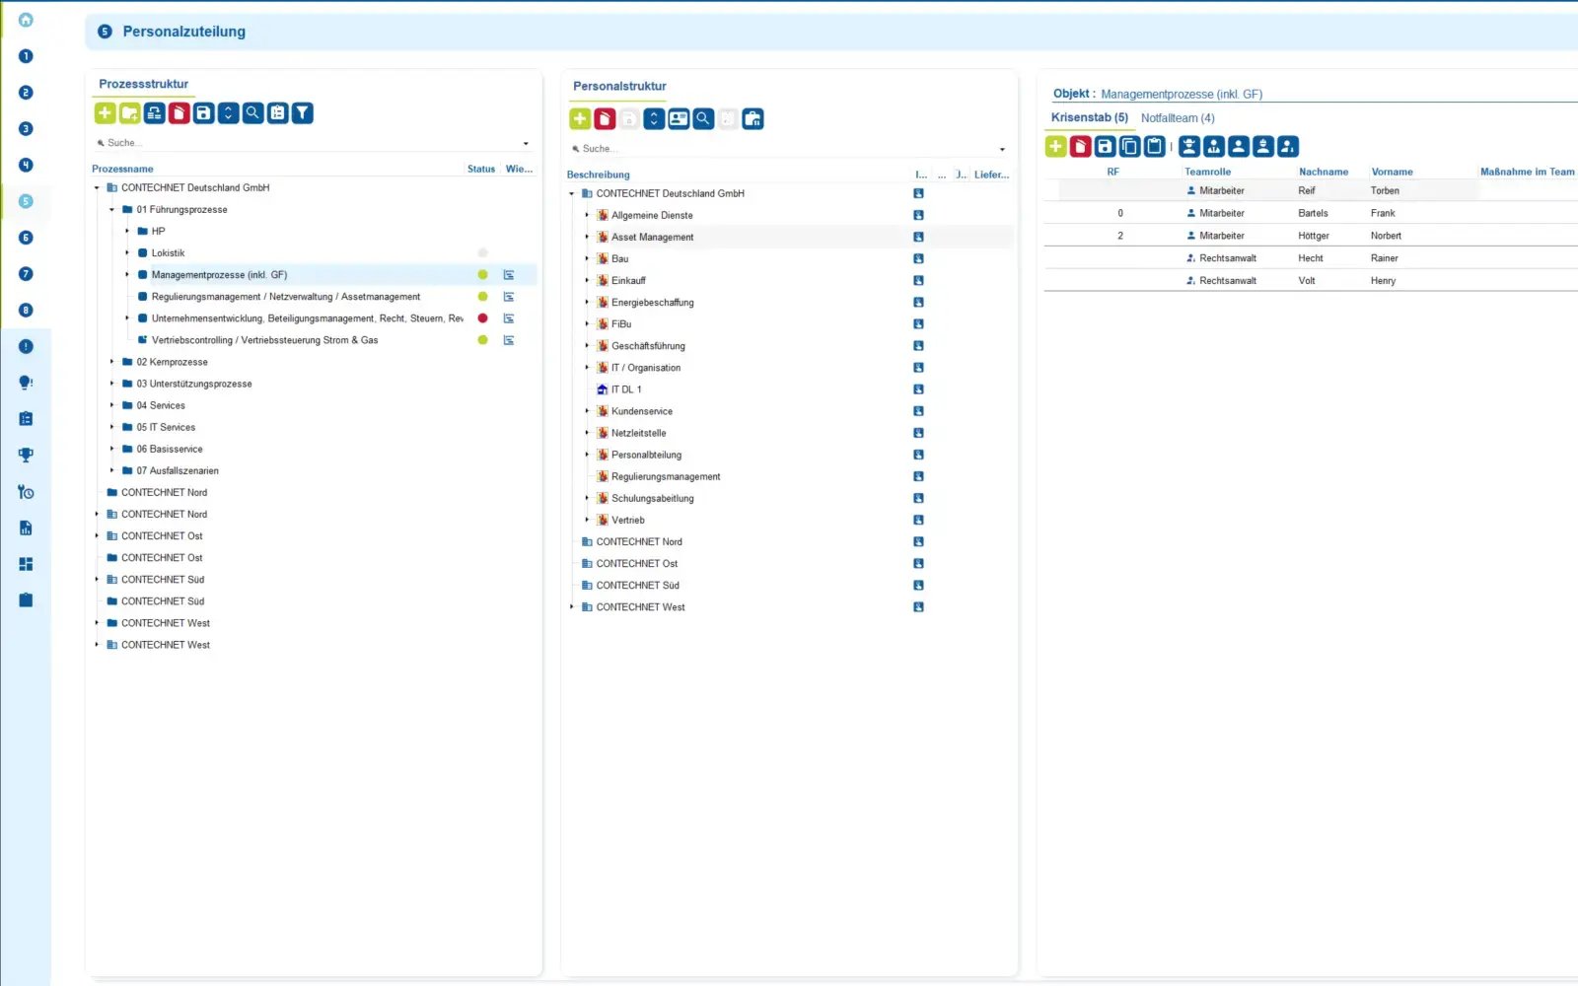Collapse the CONTECHNET Deutschland GmbH node in Personalstruktur

point(572,193)
